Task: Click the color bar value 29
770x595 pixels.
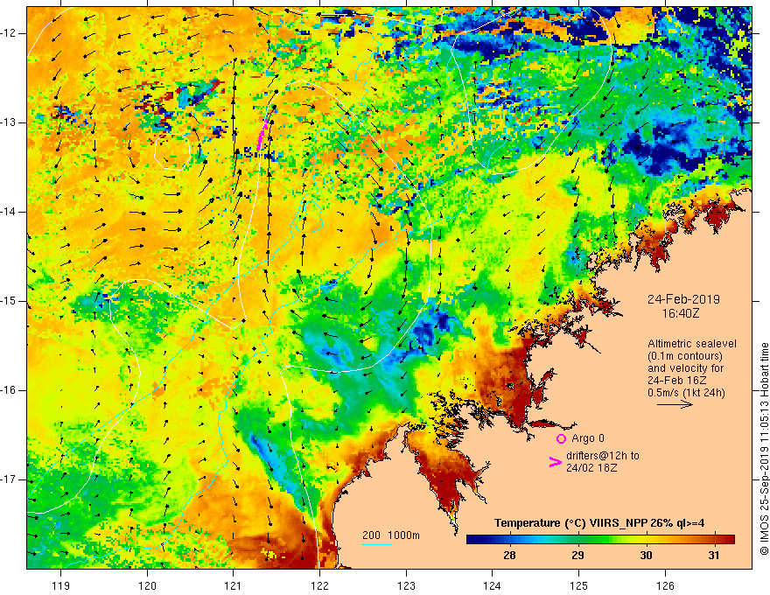Action: (x=577, y=556)
